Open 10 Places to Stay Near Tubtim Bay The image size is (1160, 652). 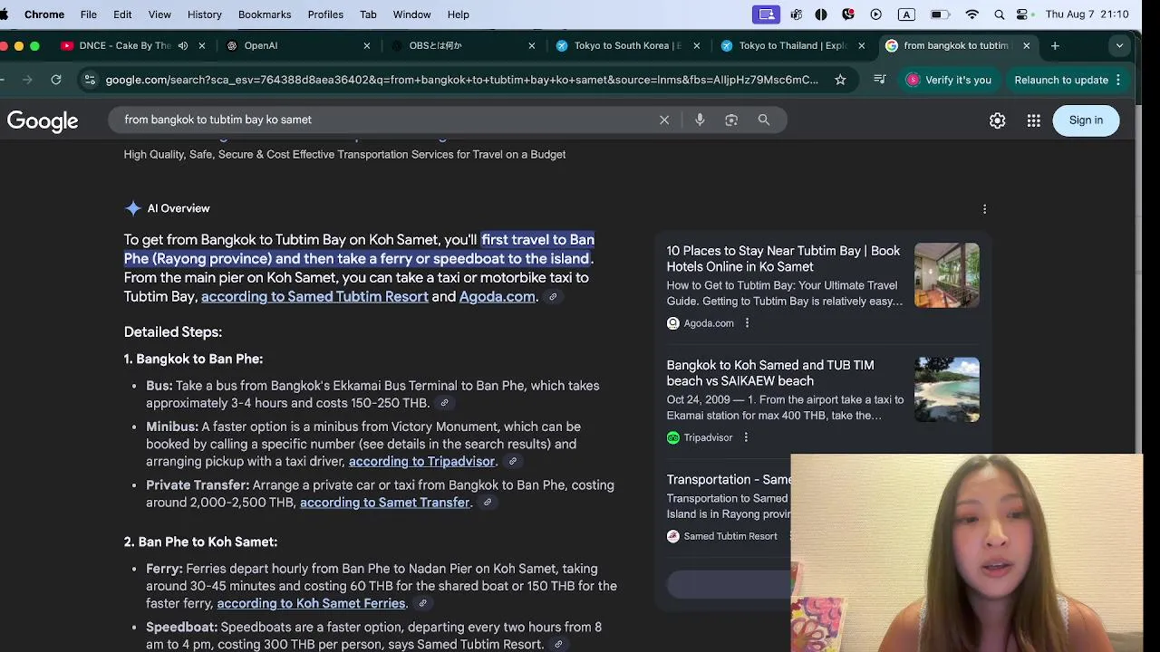[783, 259]
